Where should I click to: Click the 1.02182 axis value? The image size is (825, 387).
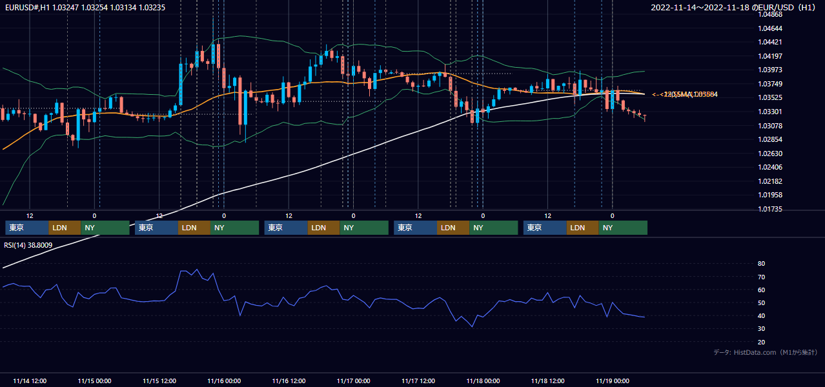770,181
